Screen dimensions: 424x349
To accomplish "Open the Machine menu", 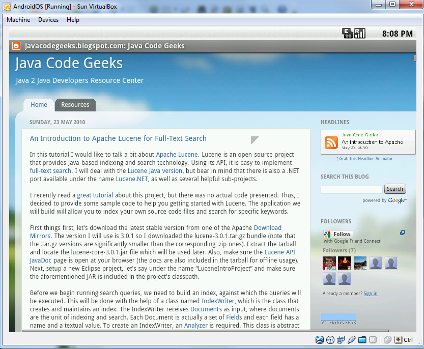I will (18, 20).
